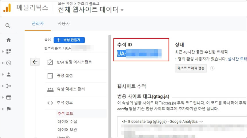The height and width of the screenshot is (138, 247).
Task: Click the admin column vertical scrollbar
Action: pyautogui.click(x=110, y=86)
